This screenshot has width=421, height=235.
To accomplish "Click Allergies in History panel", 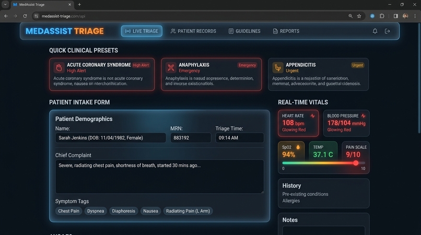I will click(291, 201).
